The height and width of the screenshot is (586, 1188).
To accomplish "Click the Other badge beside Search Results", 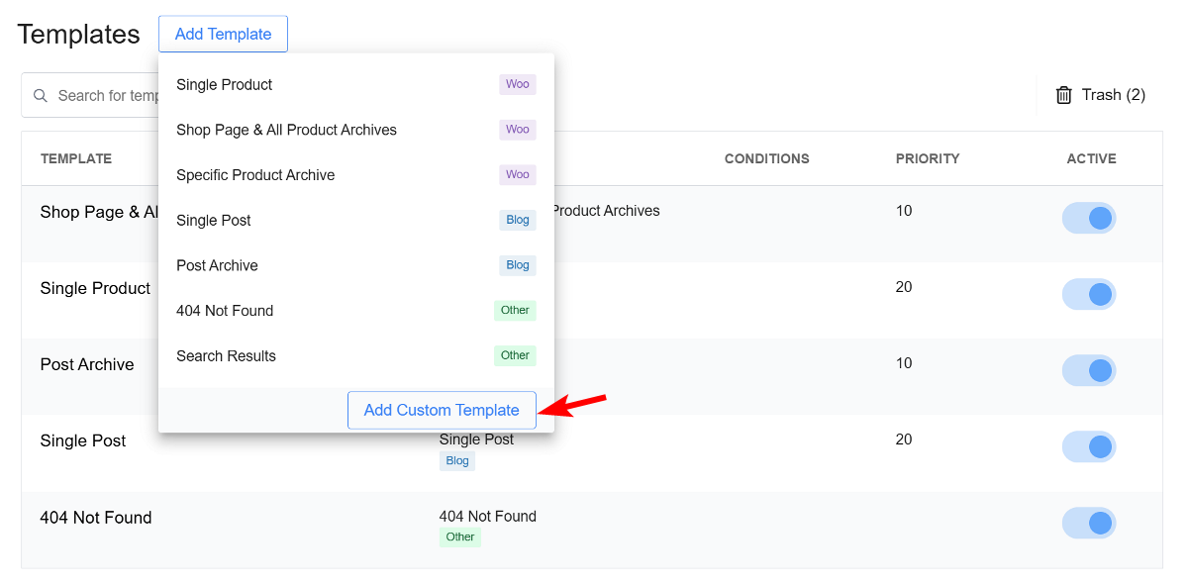I will coord(514,355).
